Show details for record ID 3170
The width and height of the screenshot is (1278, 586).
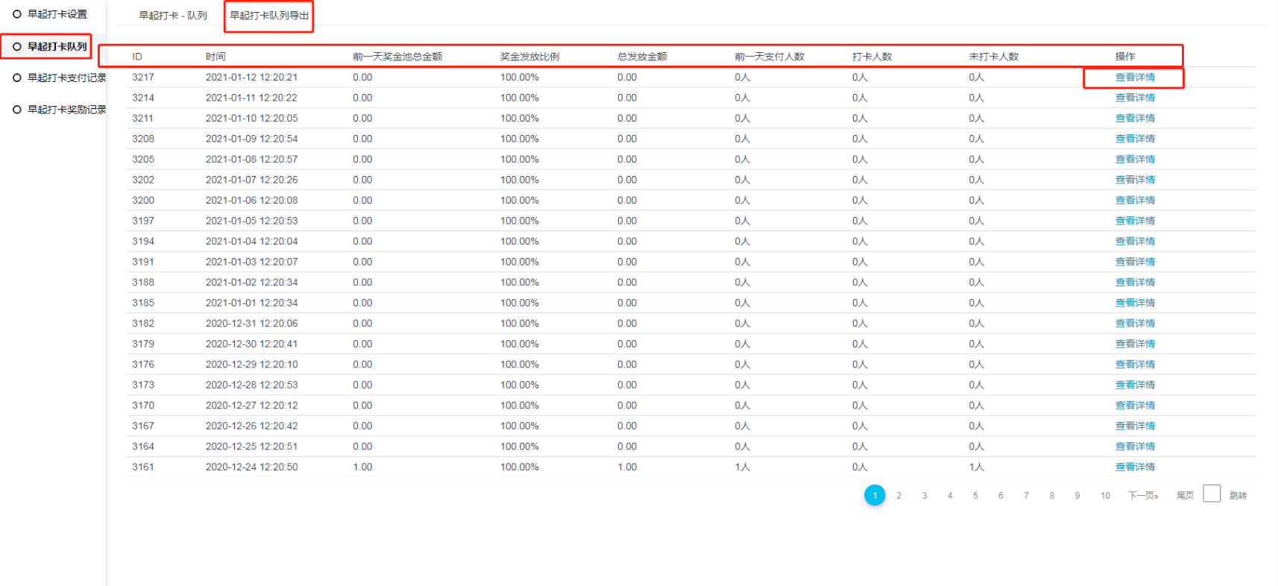coord(1134,406)
